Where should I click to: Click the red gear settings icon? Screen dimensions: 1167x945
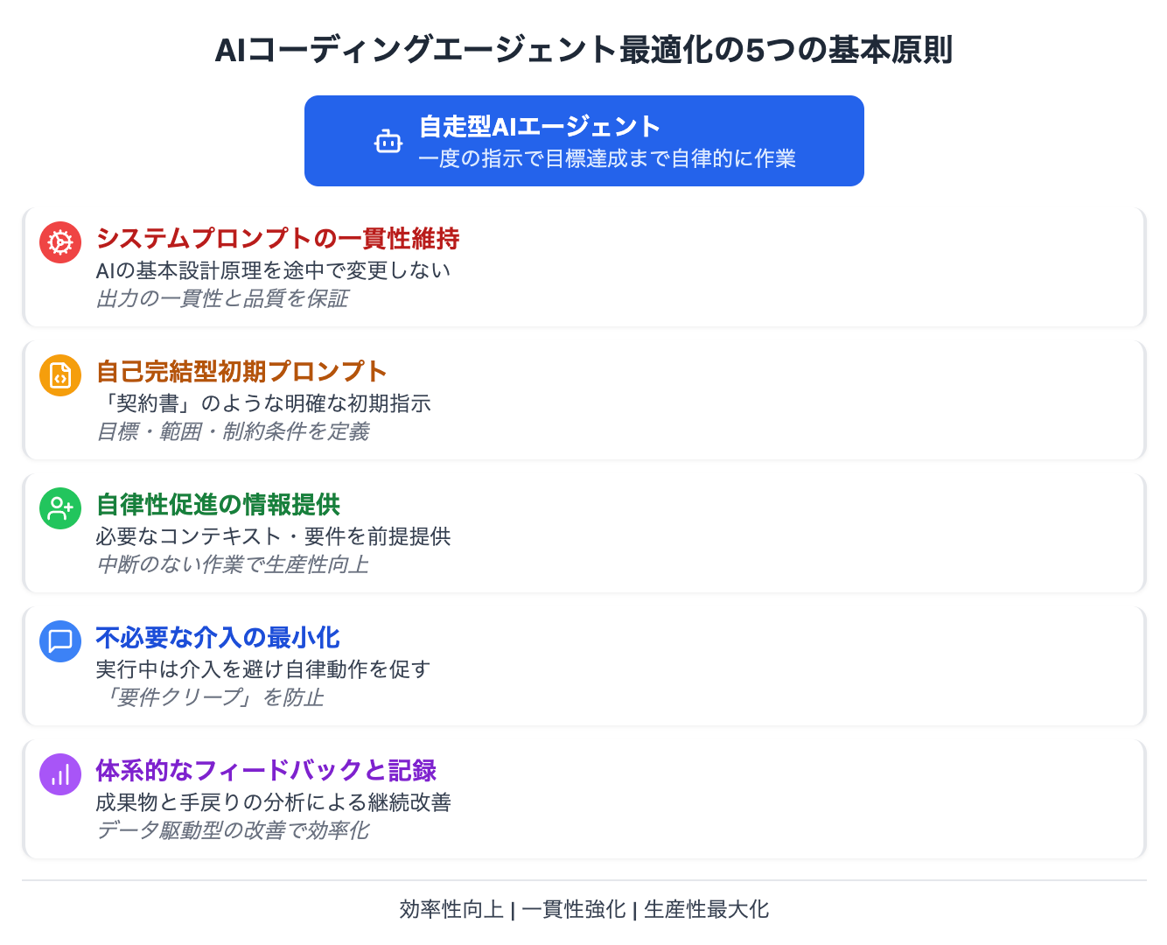tap(60, 242)
